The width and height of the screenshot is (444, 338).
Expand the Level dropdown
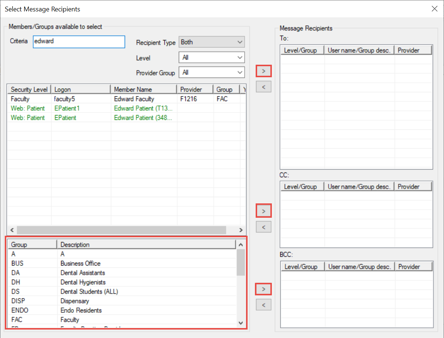(x=212, y=58)
